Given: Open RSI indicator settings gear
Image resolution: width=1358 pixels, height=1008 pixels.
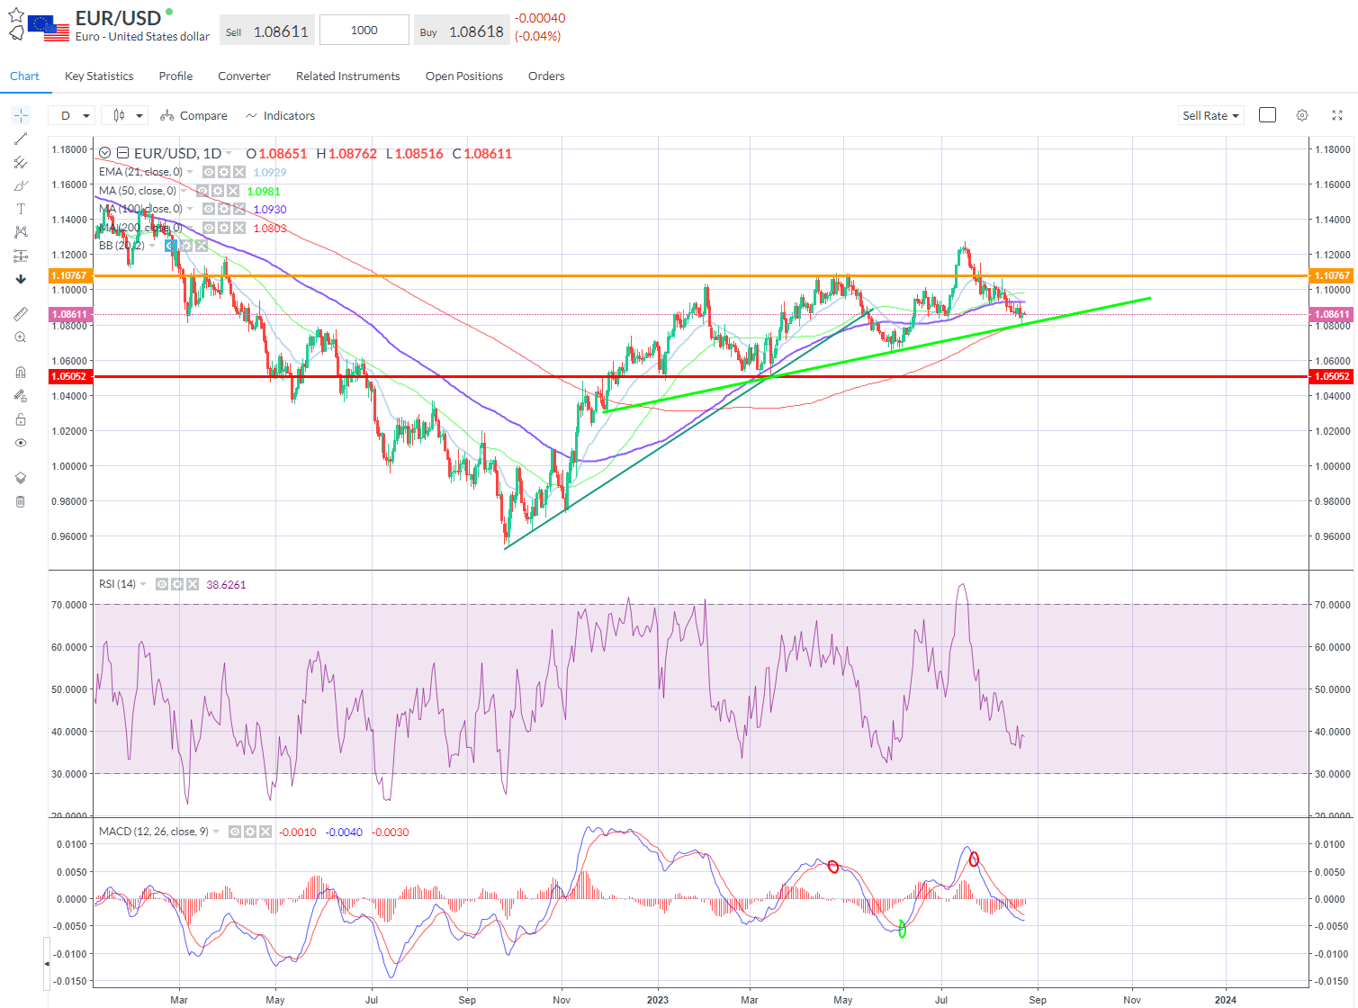Looking at the screenshot, I should [x=177, y=584].
